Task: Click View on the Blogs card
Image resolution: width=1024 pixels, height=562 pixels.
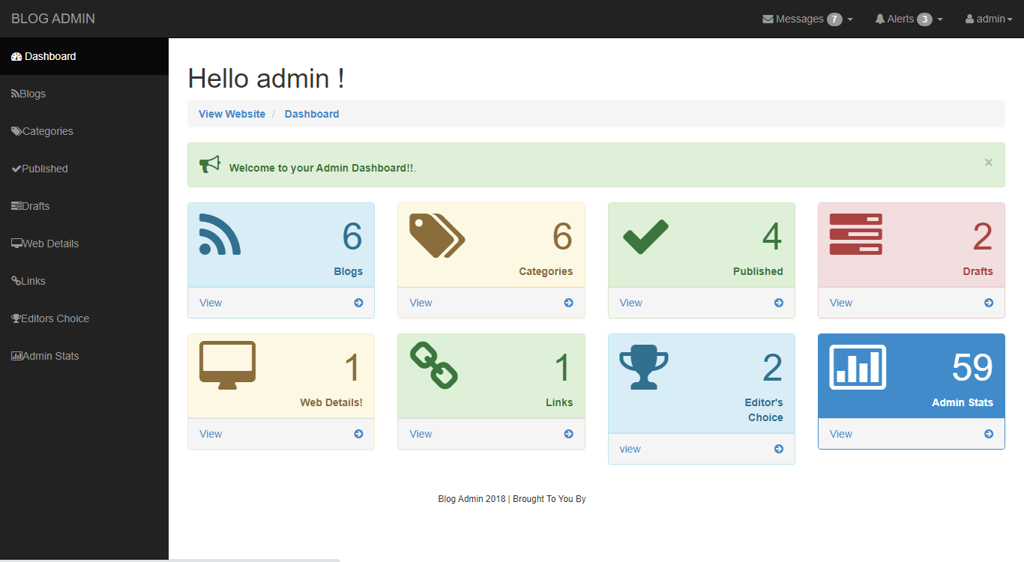Action: click(x=211, y=303)
